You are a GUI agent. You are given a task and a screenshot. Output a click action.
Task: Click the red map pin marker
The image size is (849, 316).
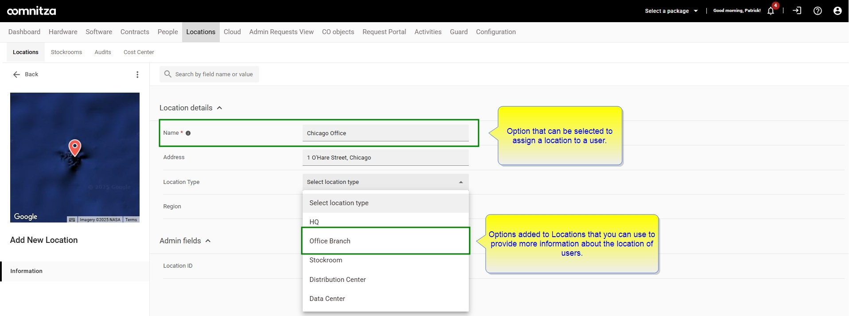[x=75, y=148]
